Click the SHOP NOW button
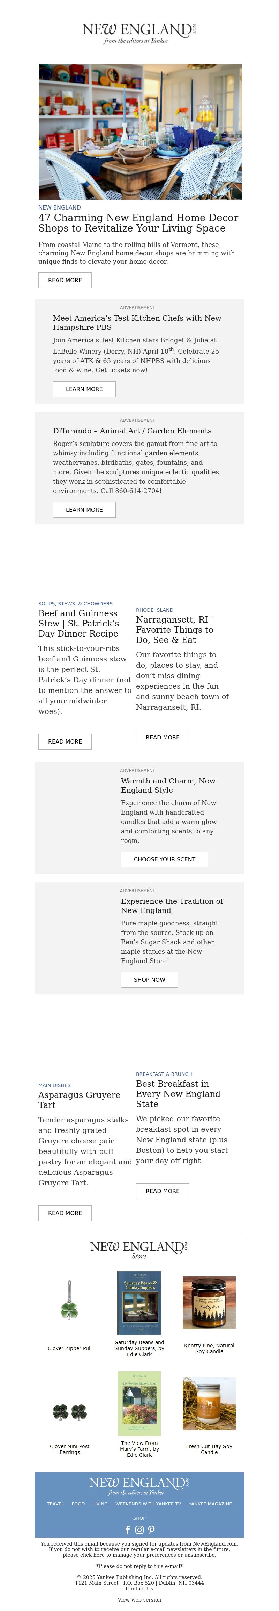Image resolution: width=279 pixels, height=1611 pixels. (149, 979)
